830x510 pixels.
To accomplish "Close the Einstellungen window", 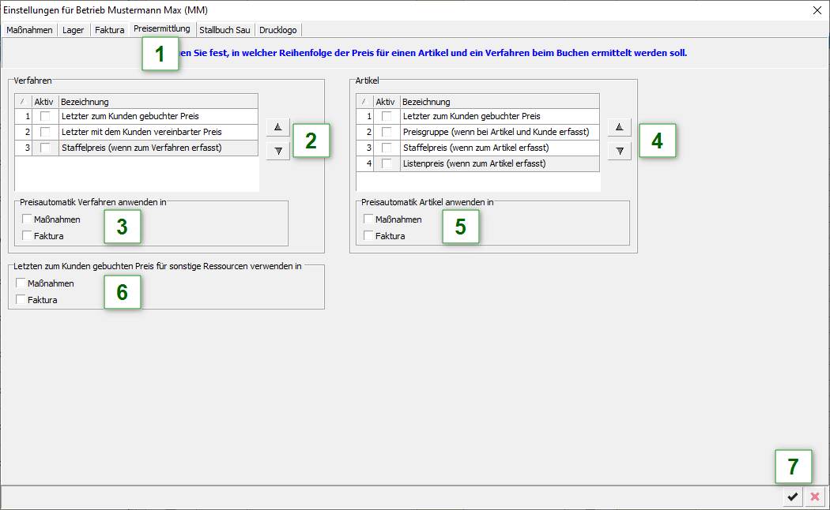I will [x=817, y=10].
